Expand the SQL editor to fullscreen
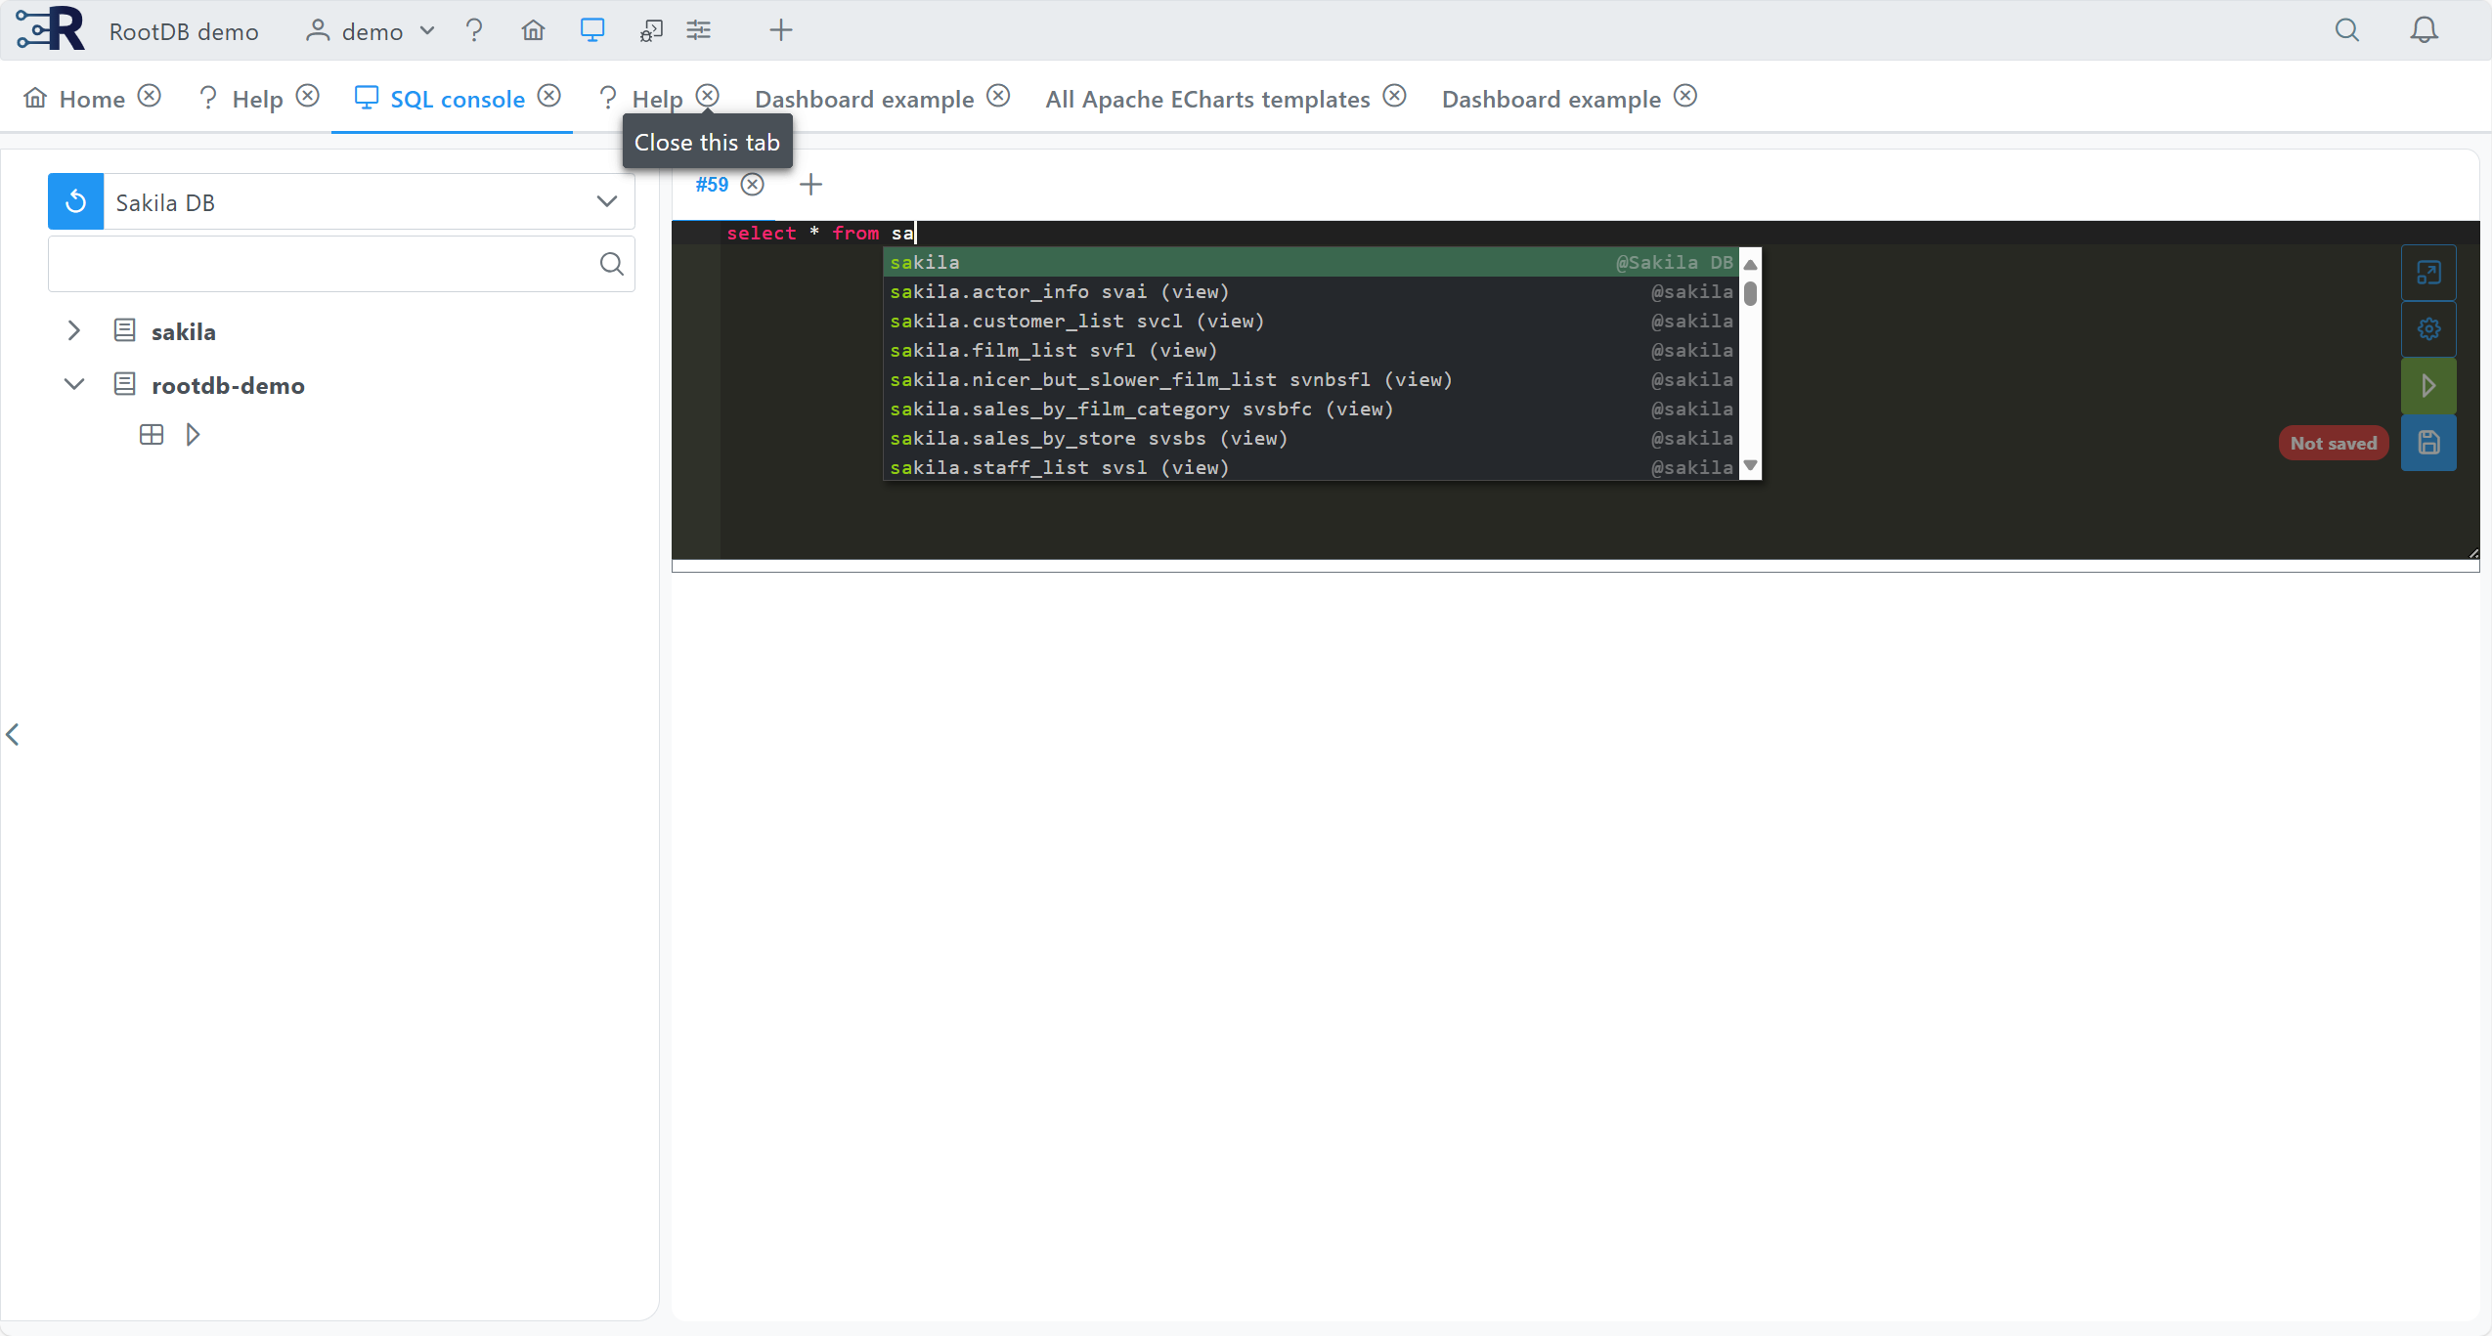The height and width of the screenshot is (1336, 2492). [x=2428, y=273]
